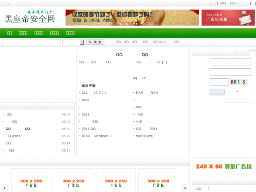
Task: Open the 'AHCI Windows 7' entry
Action: (x=96, y=136)
